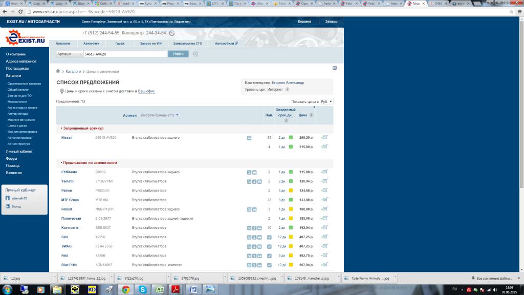Screen dimensions: 524x295
Task: Open Excel from the taskbar
Action: pos(160,289)
